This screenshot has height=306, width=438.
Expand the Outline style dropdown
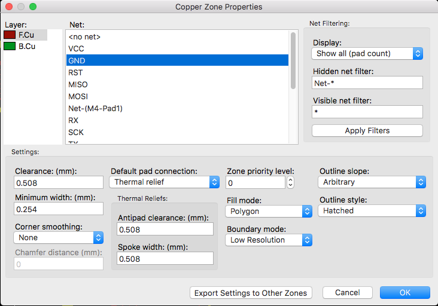372,210
